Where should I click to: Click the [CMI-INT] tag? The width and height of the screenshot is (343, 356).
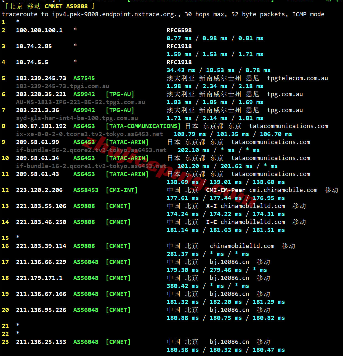122,190
